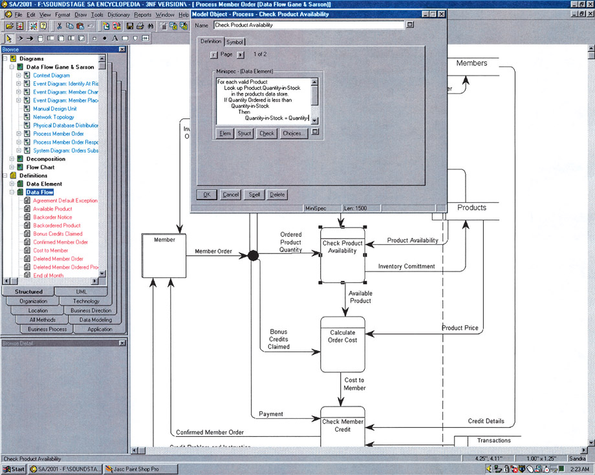Expand the Context Diagram node
The width and height of the screenshot is (595, 475).
coord(19,75)
